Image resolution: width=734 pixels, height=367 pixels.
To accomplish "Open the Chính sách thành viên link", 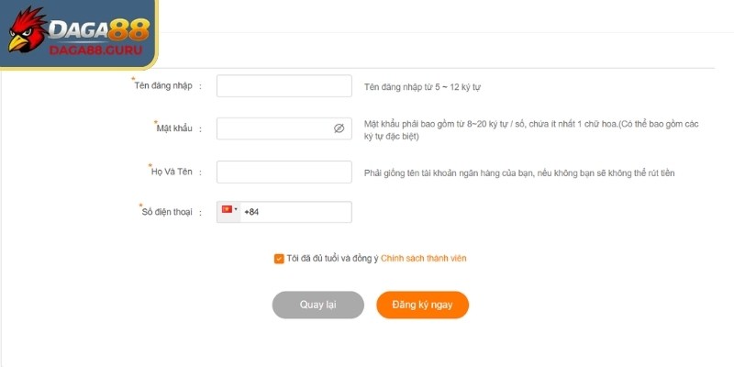I will tap(424, 258).
